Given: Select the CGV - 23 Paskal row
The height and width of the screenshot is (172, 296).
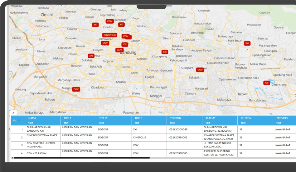Looking at the screenshot, I should coord(37,153).
